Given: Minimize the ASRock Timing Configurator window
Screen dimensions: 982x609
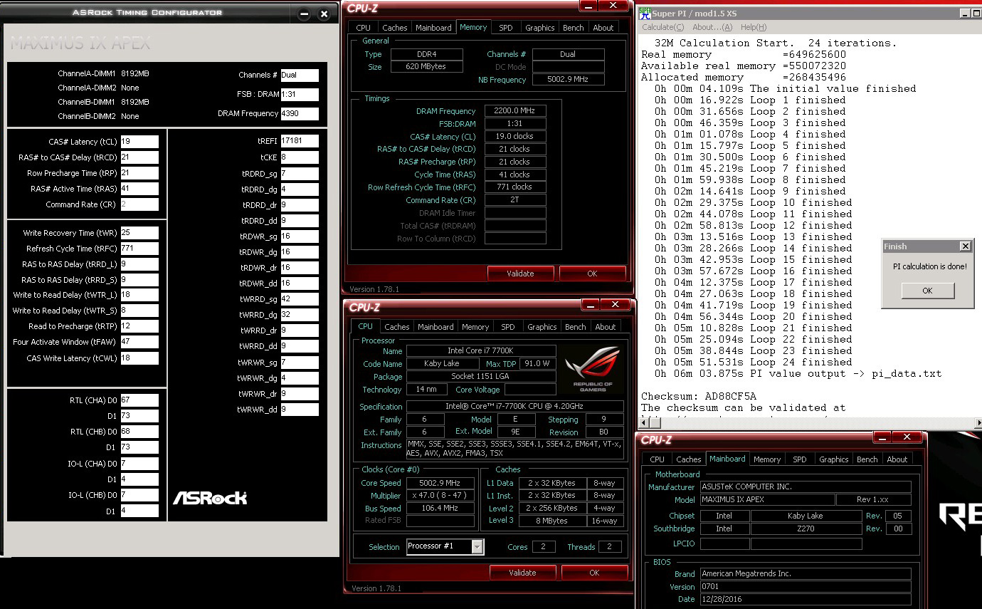Looking at the screenshot, I should click(x=304, y=14).
